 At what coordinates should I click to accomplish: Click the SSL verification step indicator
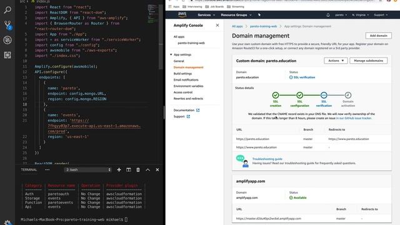(x=324, y=95)
